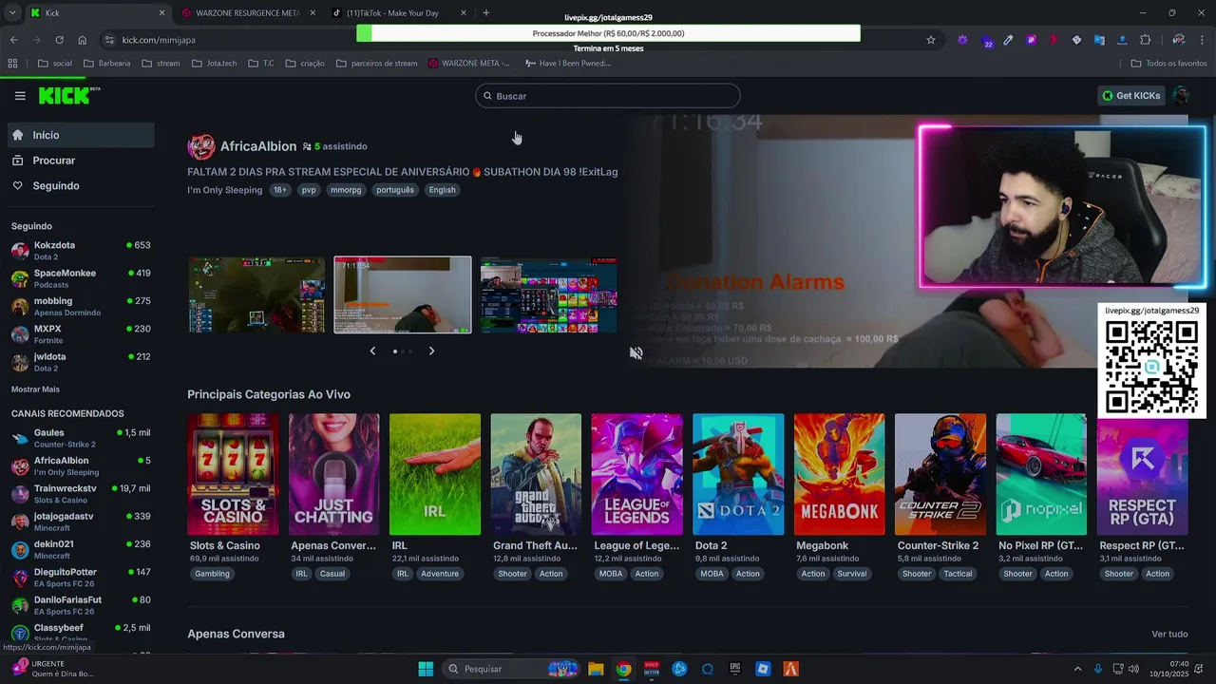Open League of Legends category card

pos(636,474)
